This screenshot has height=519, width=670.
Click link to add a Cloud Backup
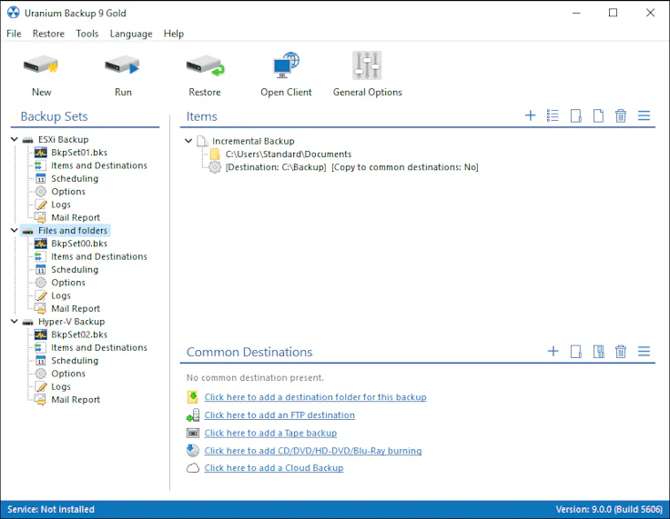pos(274,468)
